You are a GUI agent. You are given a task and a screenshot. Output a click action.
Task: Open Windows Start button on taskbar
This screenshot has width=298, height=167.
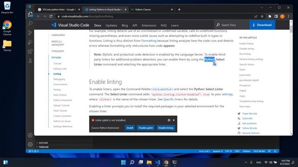coord(123,162)
